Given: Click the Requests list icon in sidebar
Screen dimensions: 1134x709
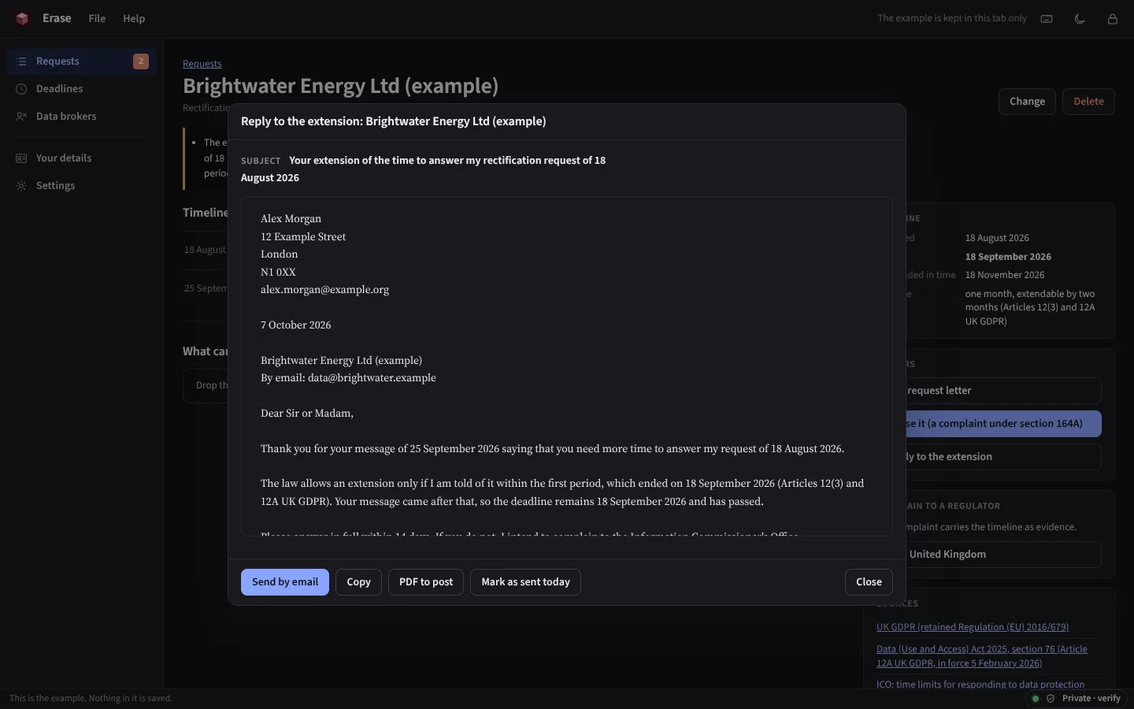Looking at the screenshot, I should coord(21,61).
